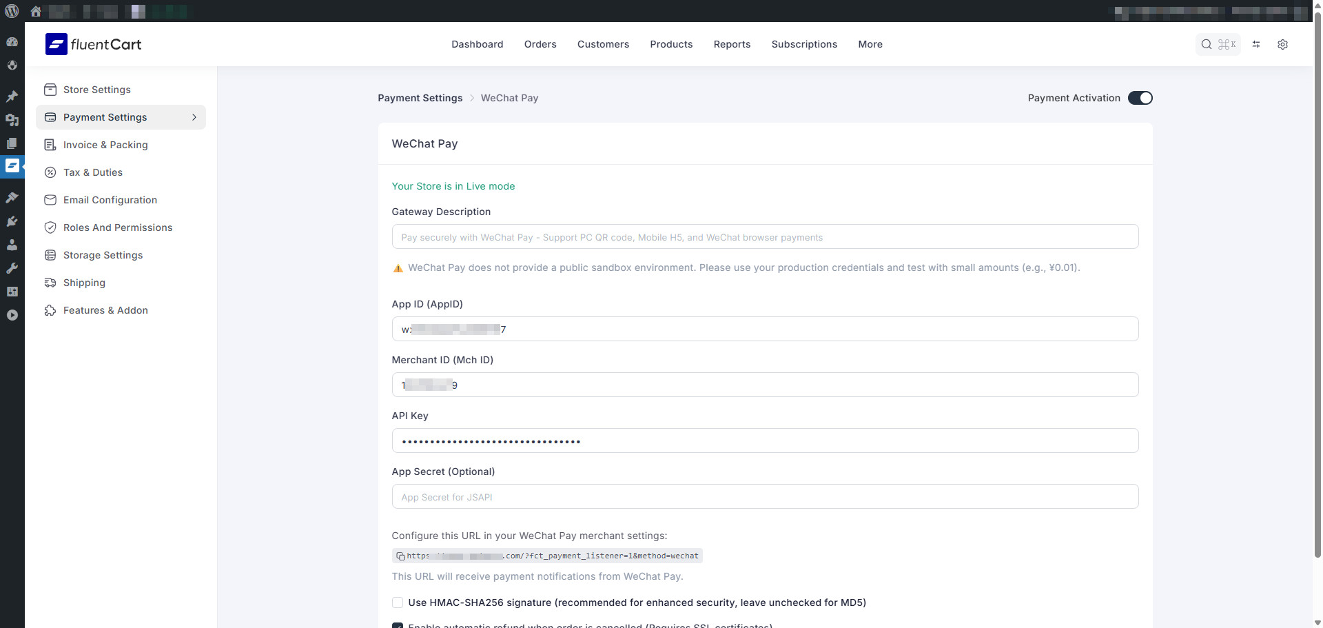The image size is (1323, 628).
Task: Open the pin icon near top of sidebar
Action: coord(12,96)
